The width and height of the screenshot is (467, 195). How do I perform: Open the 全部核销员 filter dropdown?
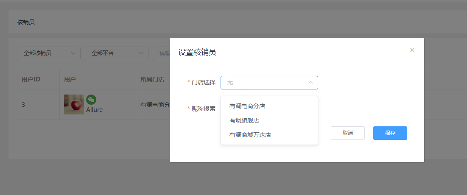(49, 53)
